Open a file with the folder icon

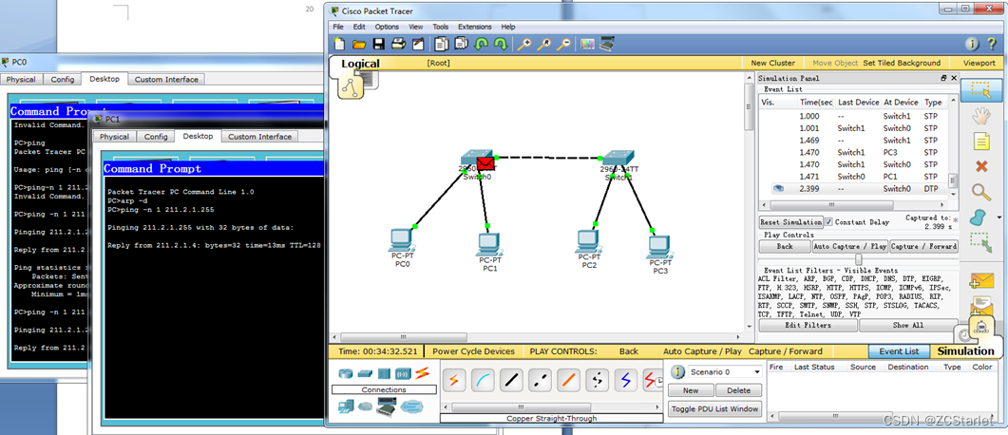359,45
